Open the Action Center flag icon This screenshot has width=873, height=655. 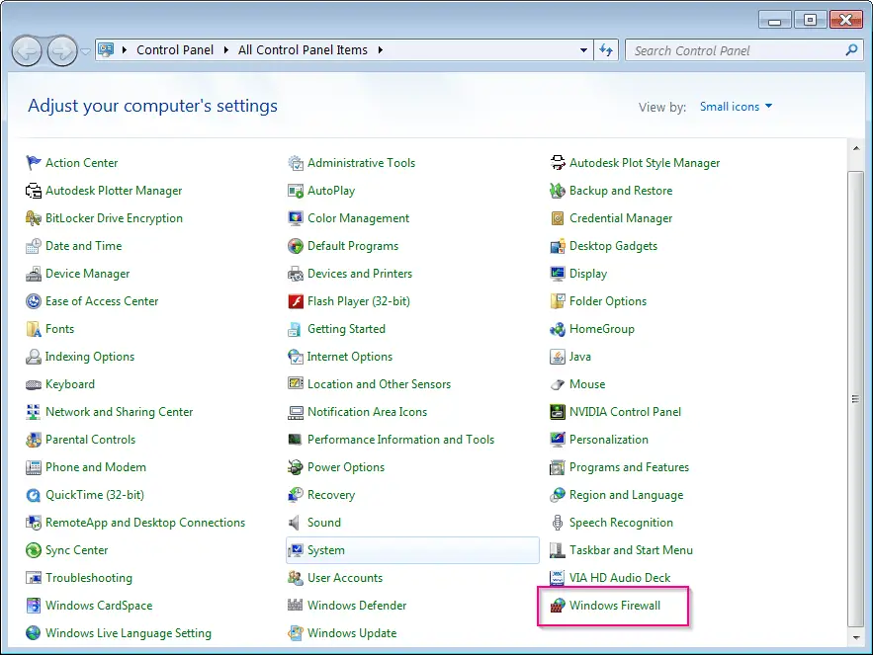pos(34,162)
